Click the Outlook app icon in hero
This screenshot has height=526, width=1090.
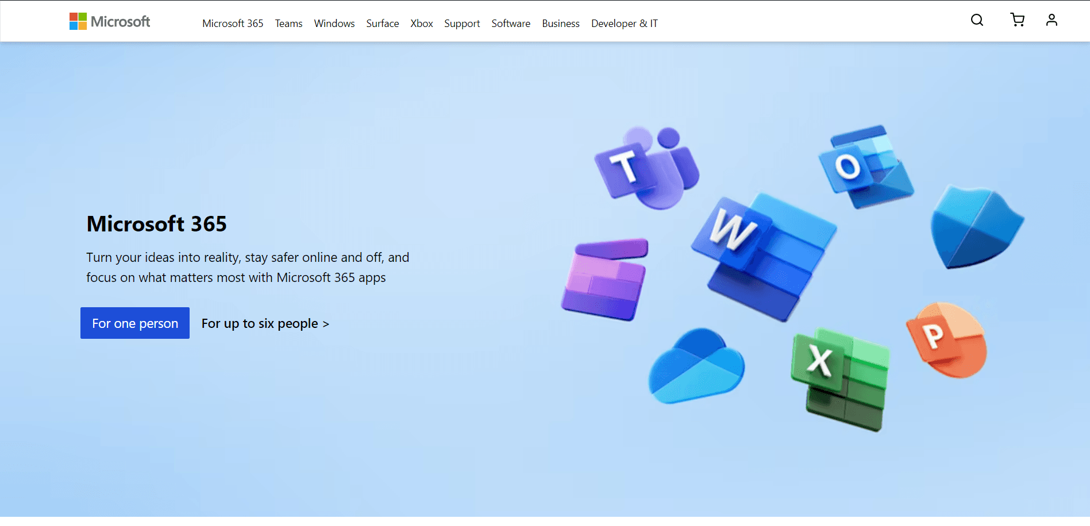click(x=866, y=167)
